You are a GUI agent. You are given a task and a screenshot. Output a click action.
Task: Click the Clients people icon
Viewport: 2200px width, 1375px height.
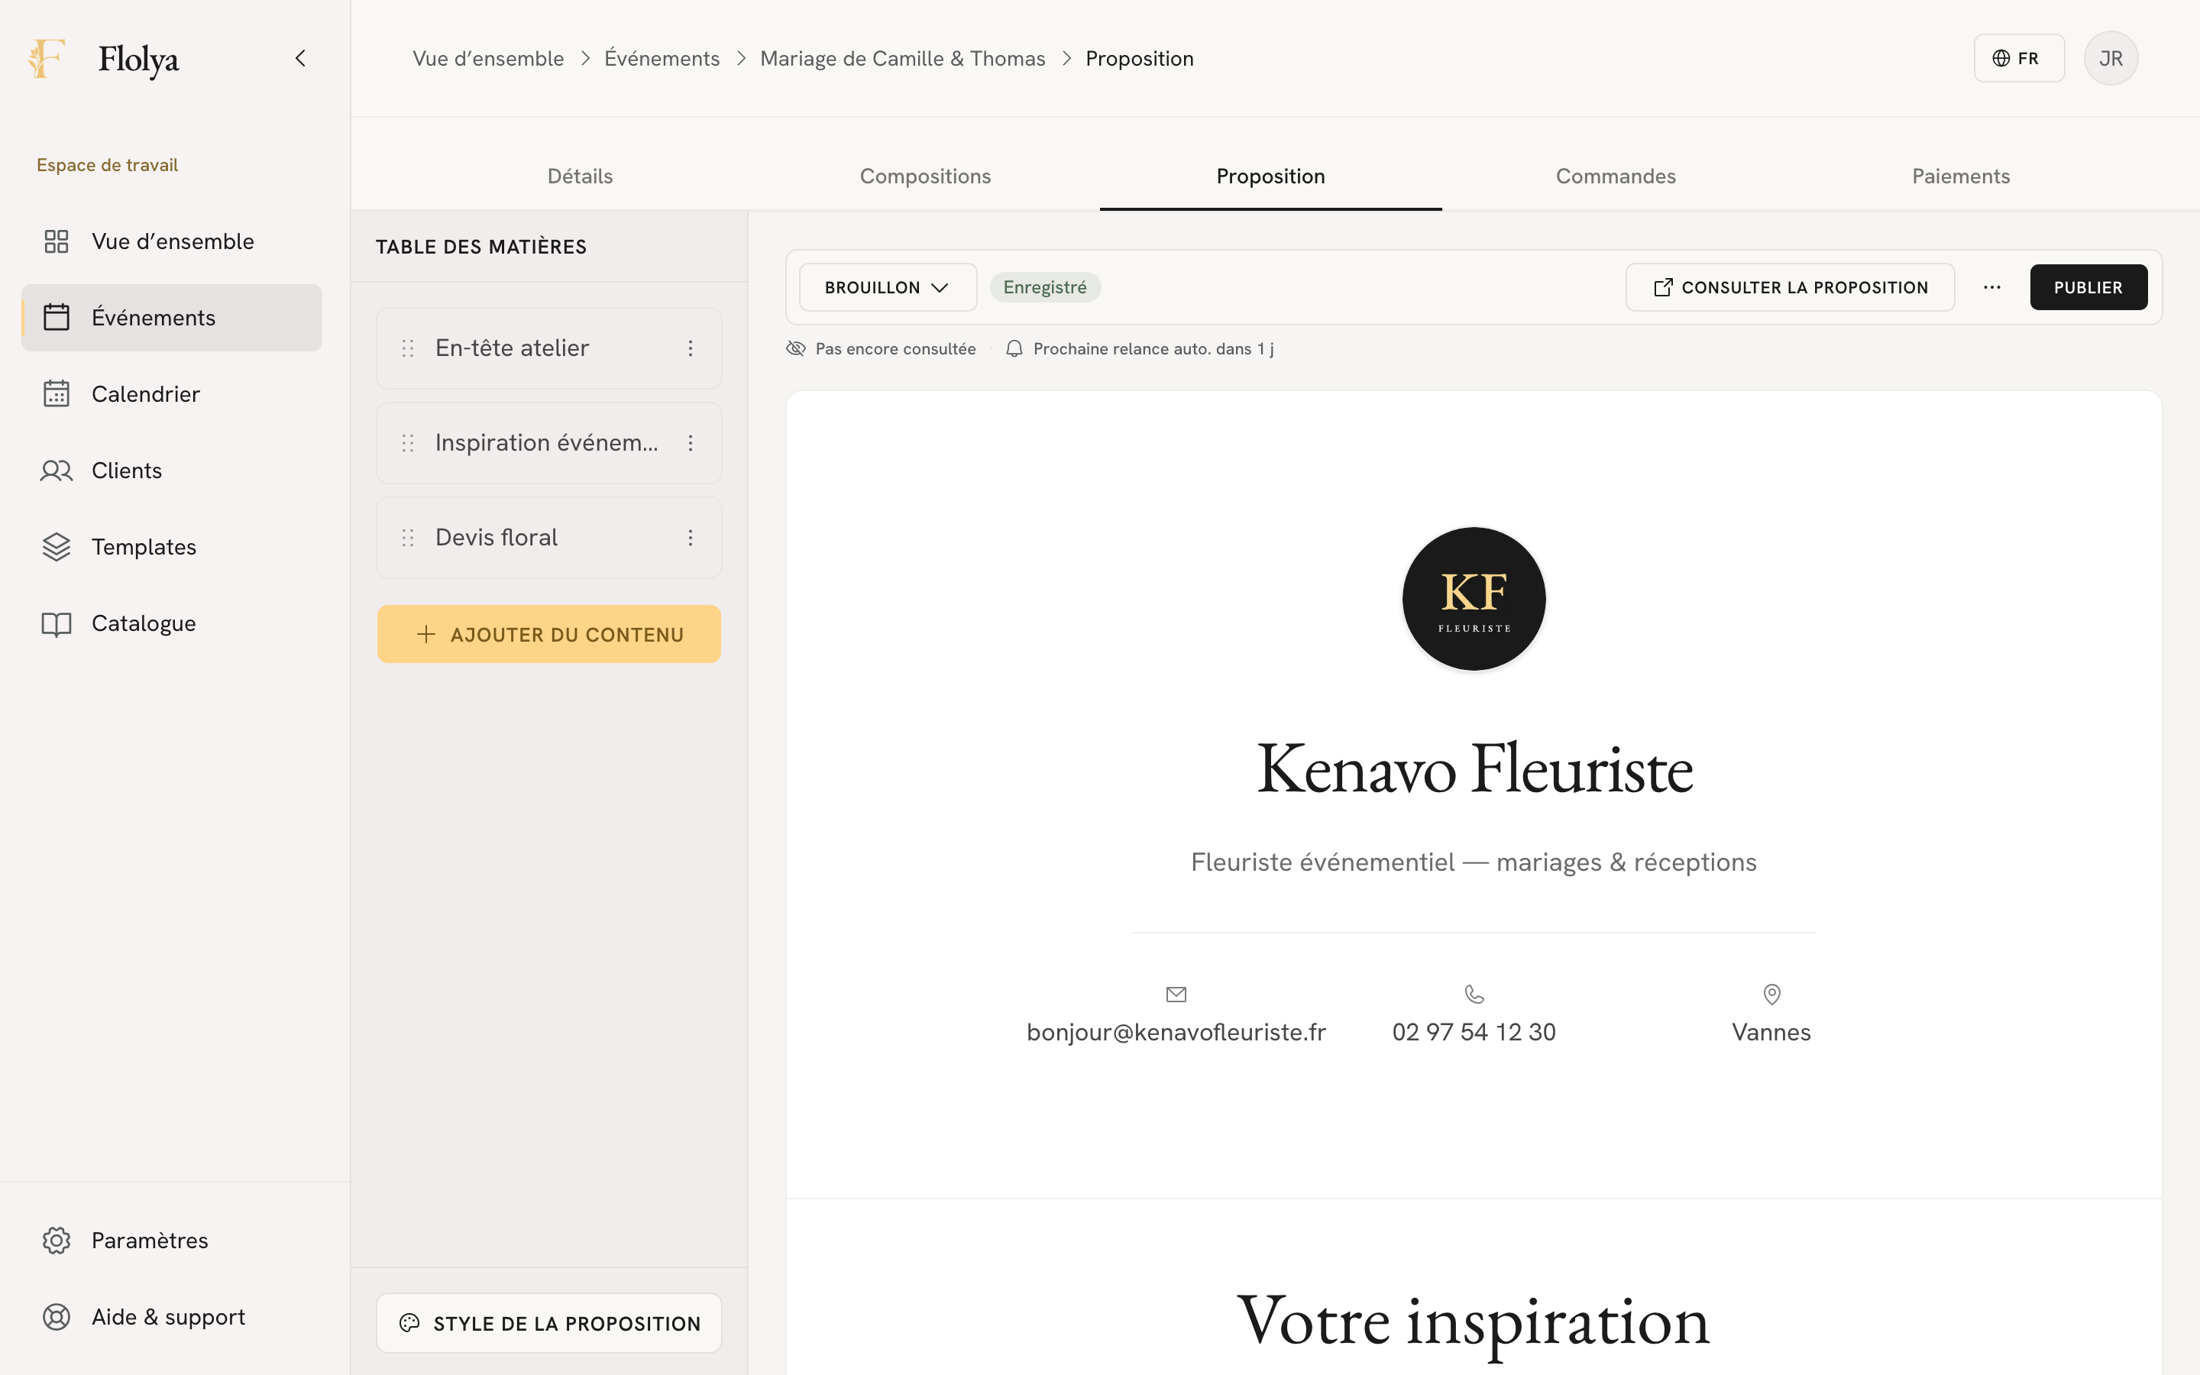tap(57, 470)
